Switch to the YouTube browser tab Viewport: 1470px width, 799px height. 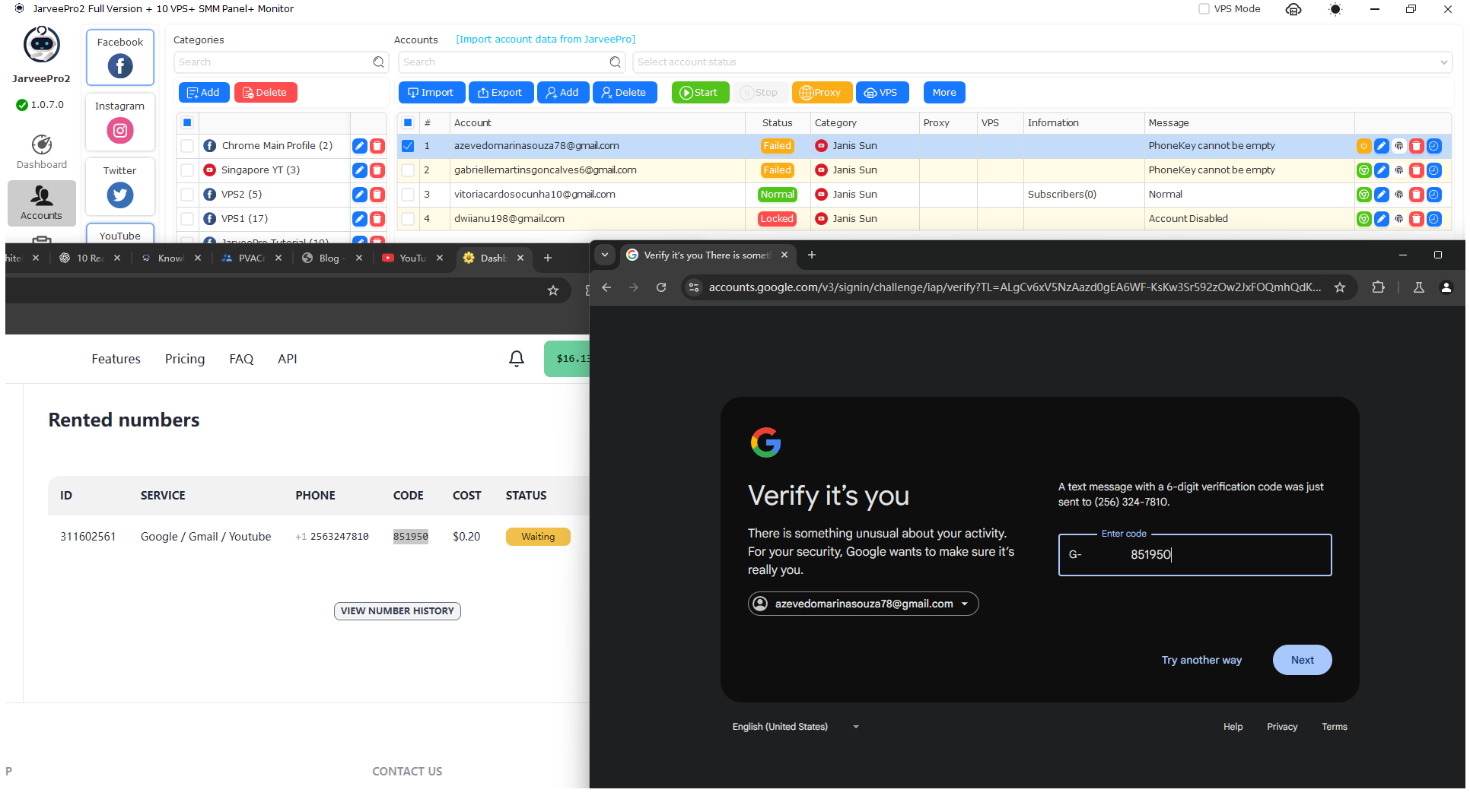point(412,258)
